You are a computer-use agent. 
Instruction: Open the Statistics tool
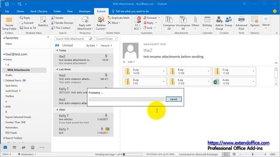43,21
